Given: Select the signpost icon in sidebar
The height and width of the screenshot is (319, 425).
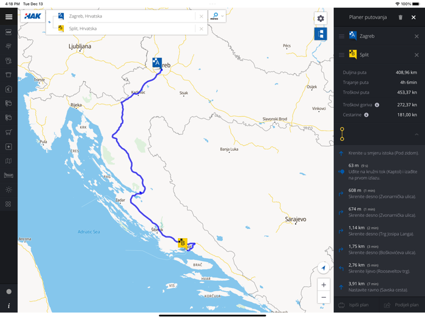Looking at the screenshot, I should click(x=8, y=46).
